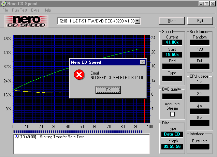The image size is (217, 157).
Task: Click the Current speed value 41.88x
Action: point(172,42)
